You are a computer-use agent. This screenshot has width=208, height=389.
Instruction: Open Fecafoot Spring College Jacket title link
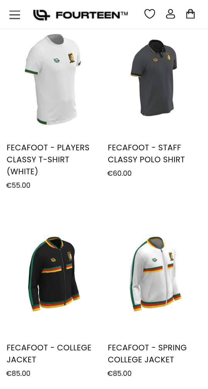point(147,353)
